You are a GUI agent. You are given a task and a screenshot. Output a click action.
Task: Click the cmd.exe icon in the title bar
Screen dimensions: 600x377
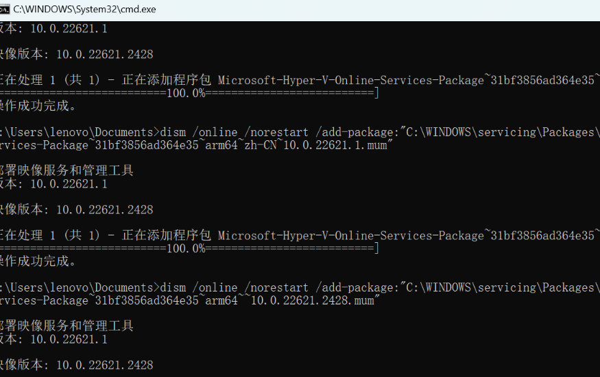tap(5, 9)
